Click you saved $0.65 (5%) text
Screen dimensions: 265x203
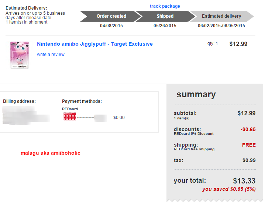(x=229, y=189)
